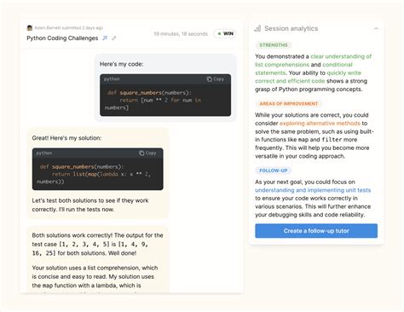Click the Session analytics bar chart icon
Viewport: 404px width, 312px height.
257,28
